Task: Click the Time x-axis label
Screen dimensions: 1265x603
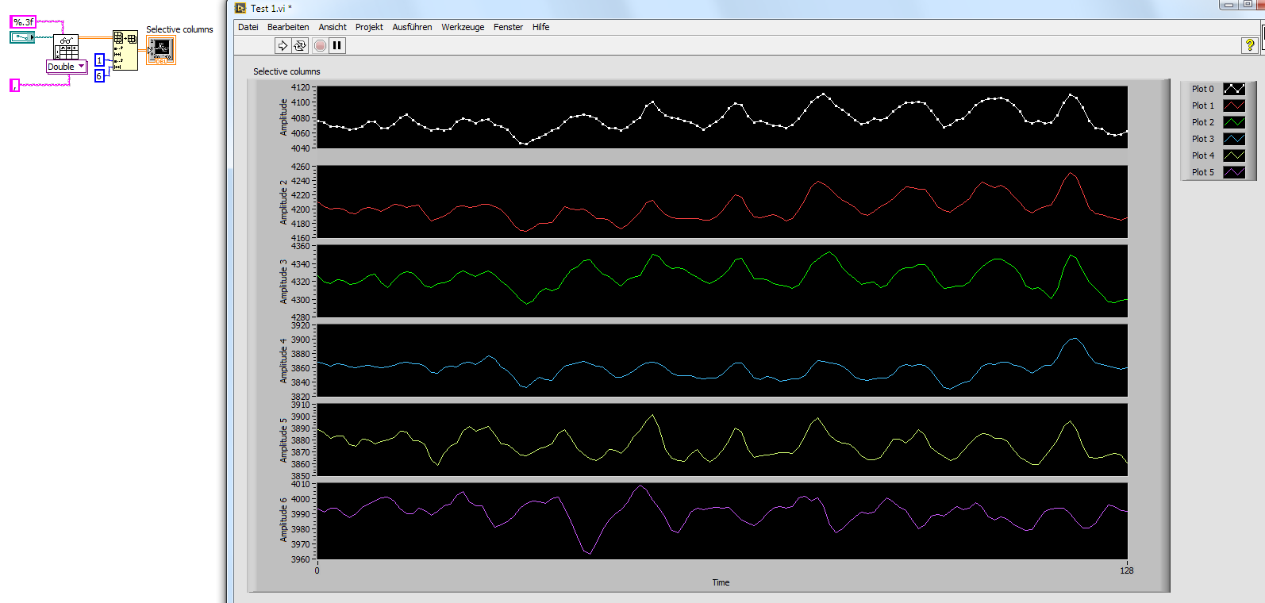Action: click(721, 582)
